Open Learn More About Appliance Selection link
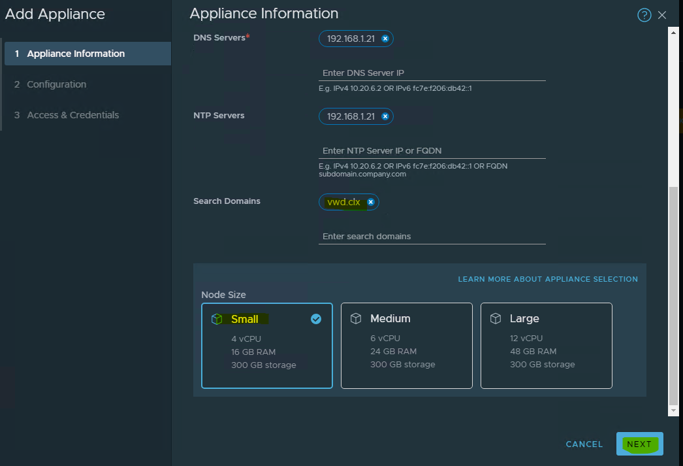The width and height of the screenshot is (683, 466). point(548,279)
